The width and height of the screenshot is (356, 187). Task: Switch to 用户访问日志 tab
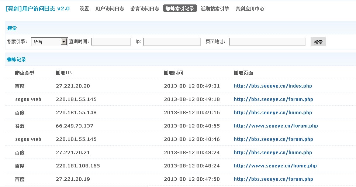[x=110, y=8]
